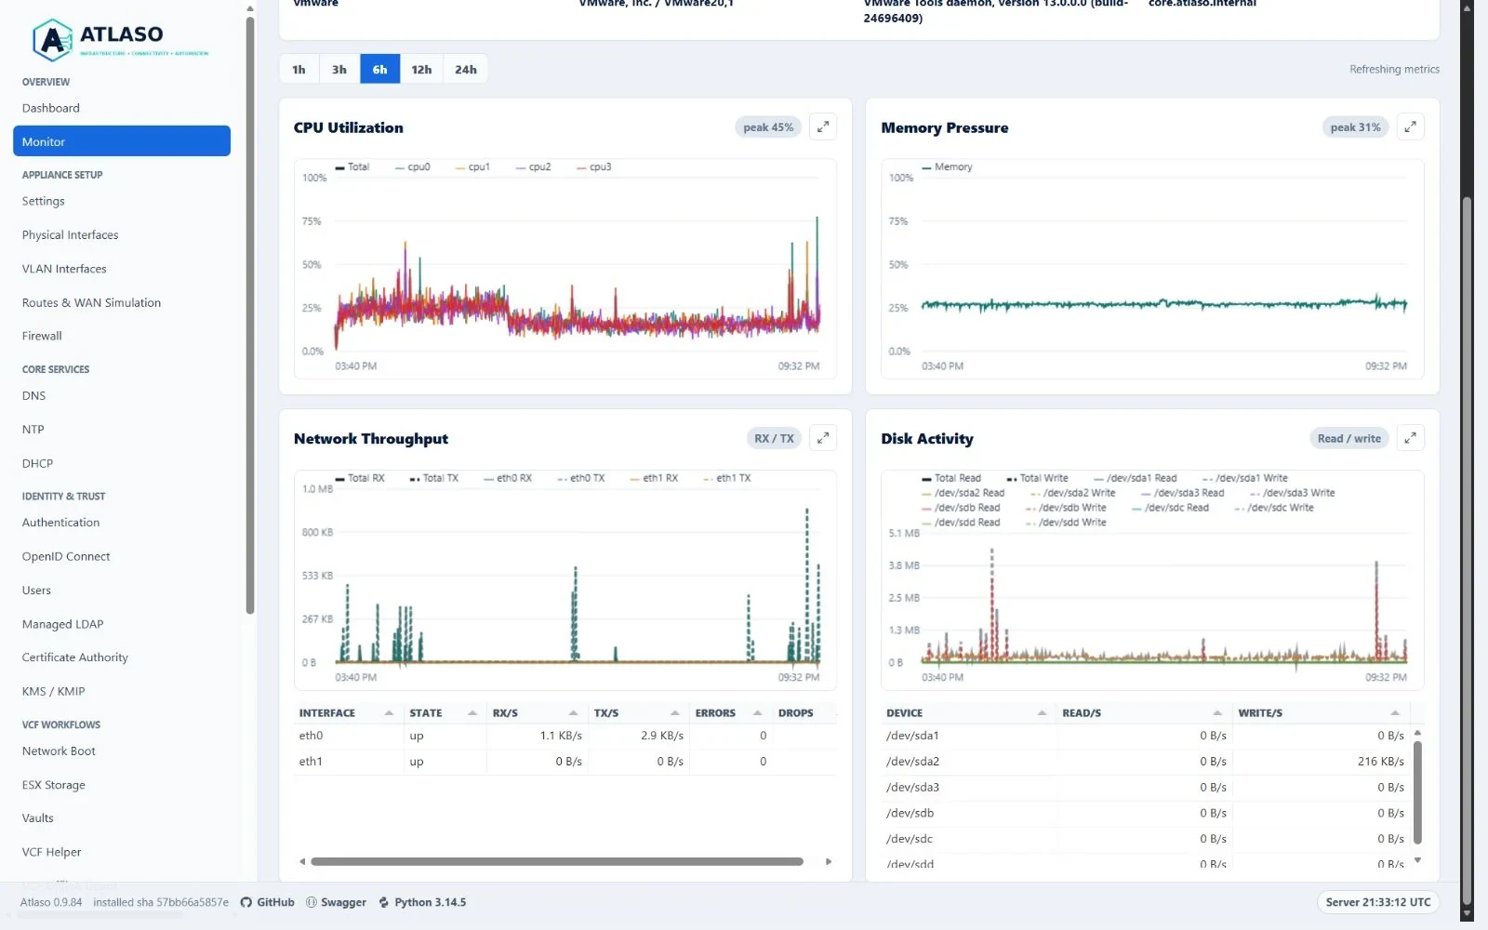The image size is (1488, 930).
Task: Select the 3h time range
Action: tap(339, 70)
